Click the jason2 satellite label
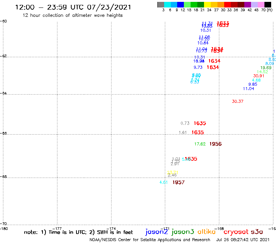Screen dimensions: 276x243 [x=157, y=232]
